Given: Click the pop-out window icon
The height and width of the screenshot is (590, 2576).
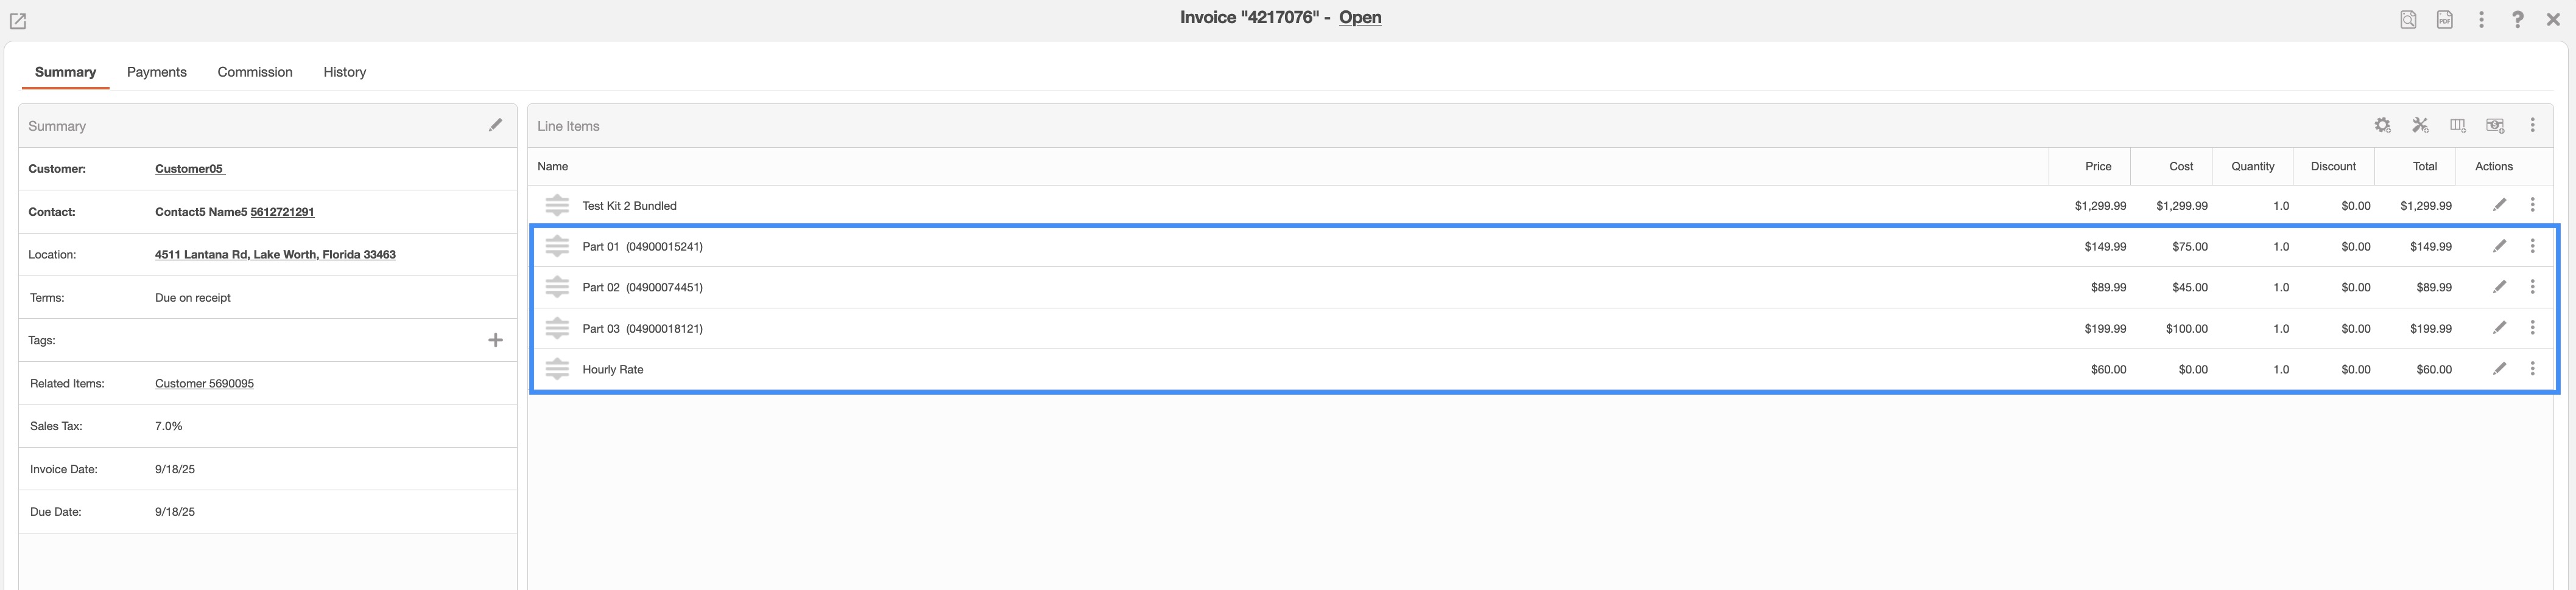Looking at the screenshot, I should point(18,21).
